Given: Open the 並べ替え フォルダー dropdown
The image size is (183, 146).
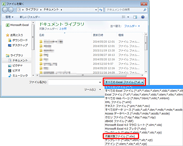Looking at the screenshot, I should pos(132,26).
